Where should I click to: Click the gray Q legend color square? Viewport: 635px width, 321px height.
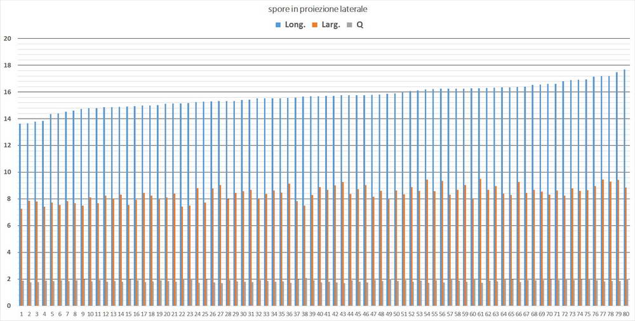click(x=349, y=25)
